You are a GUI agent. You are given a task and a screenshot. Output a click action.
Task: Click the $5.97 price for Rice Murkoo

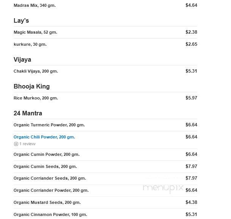(x=191, y=98)
